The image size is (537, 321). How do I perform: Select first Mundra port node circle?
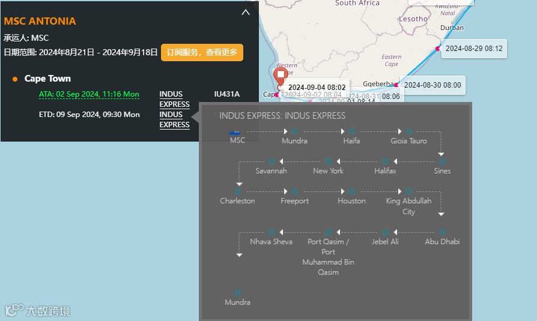[x=295, y=131]
